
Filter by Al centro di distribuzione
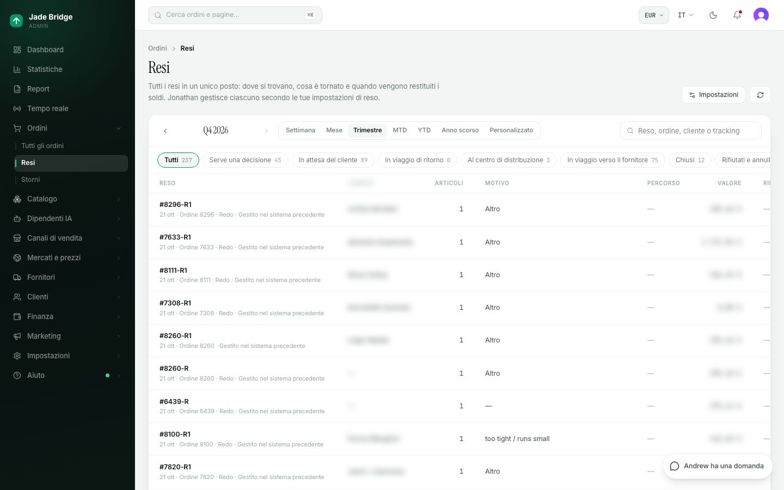(509, 160)
